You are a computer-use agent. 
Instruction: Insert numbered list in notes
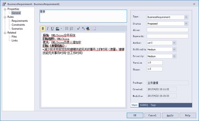pyautogui.click(x=72, y=29)
